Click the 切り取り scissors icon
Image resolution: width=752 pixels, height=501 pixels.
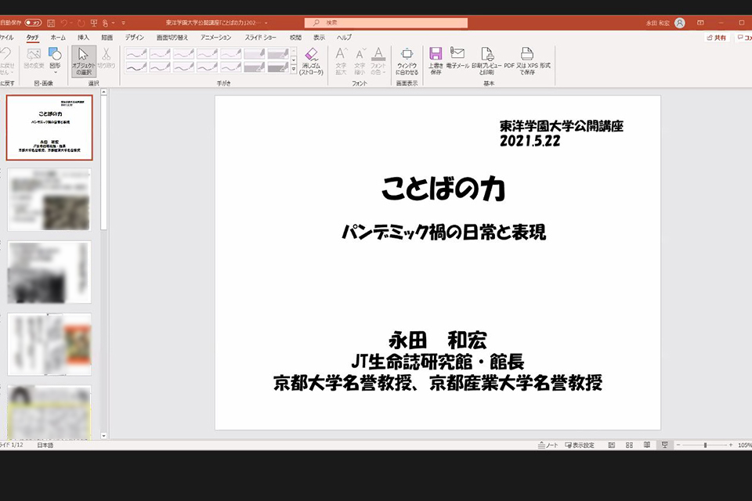tap(107, 58)
